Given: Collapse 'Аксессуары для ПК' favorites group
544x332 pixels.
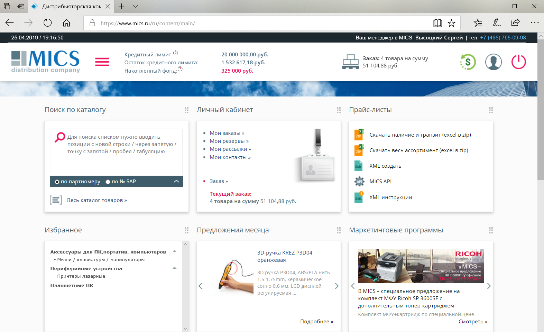Looking at the screenshot, I should point(175,251).
